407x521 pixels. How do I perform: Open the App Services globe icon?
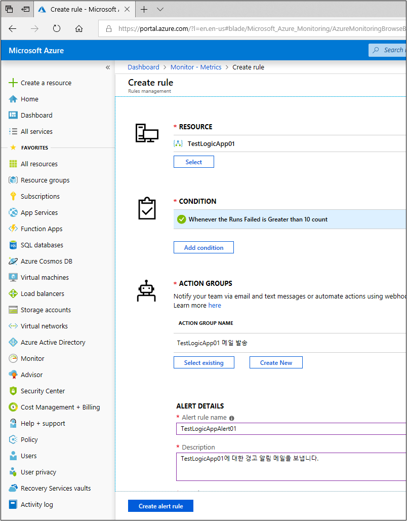point(13,213)
